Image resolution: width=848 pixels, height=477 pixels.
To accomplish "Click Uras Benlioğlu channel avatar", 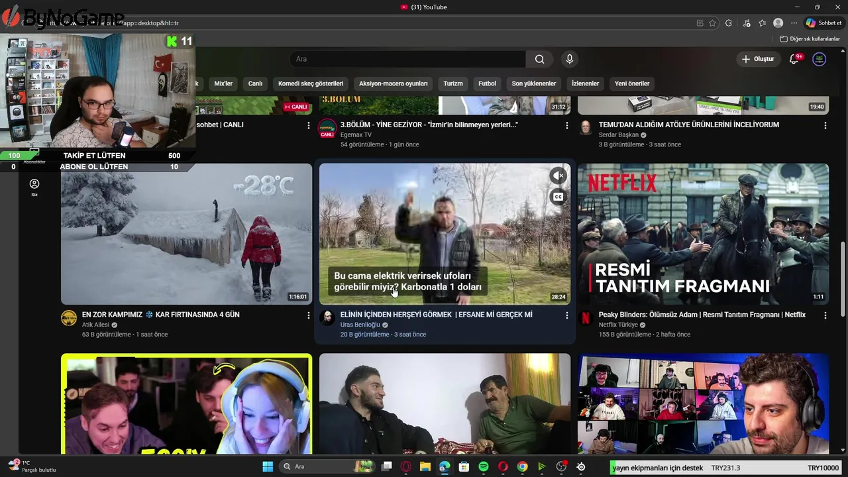I will point(327,318).
